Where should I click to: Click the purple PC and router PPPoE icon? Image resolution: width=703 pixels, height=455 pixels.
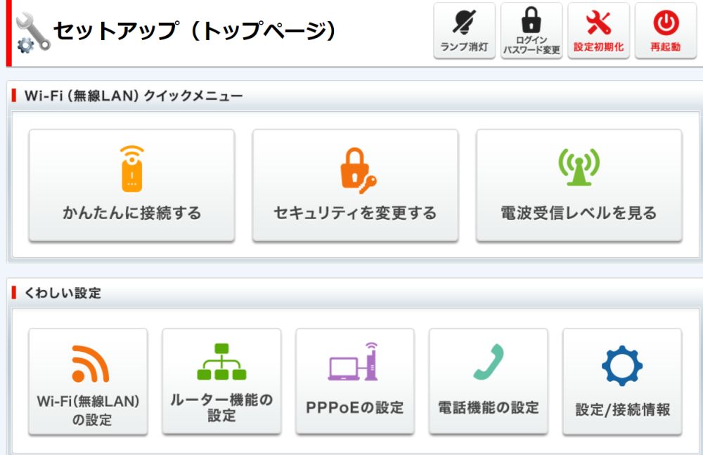(354, 362)
